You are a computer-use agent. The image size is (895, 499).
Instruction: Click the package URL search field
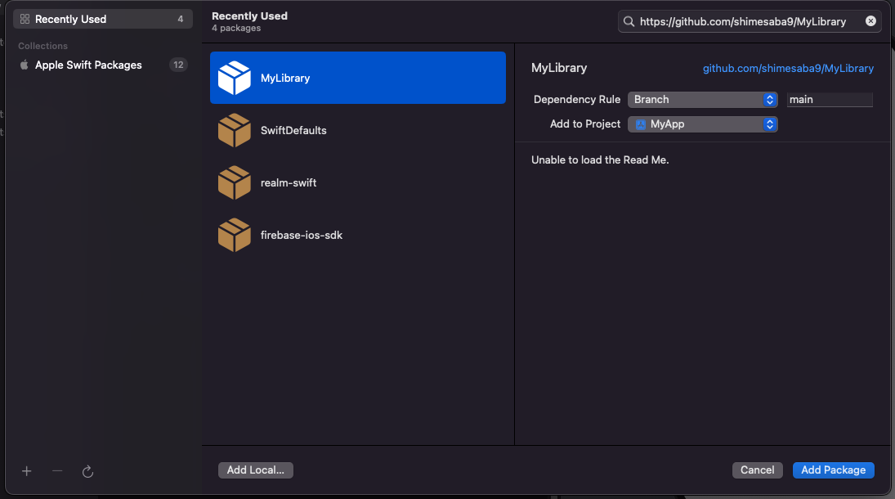749,21
